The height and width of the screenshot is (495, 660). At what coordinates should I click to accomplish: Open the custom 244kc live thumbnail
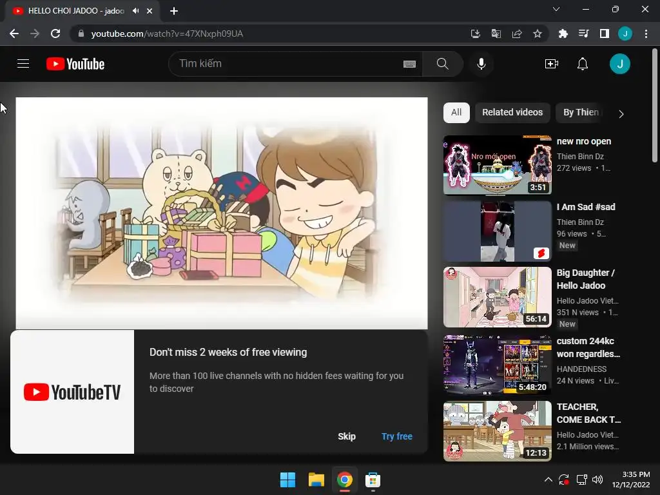(497, 365)
